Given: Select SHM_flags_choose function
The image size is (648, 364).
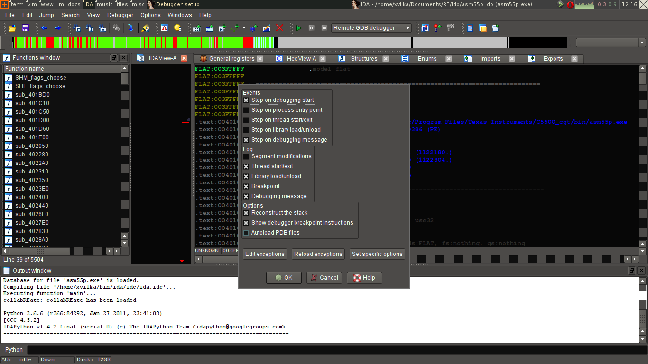Looking at the screenshot, I should click(x=40, y=78).
